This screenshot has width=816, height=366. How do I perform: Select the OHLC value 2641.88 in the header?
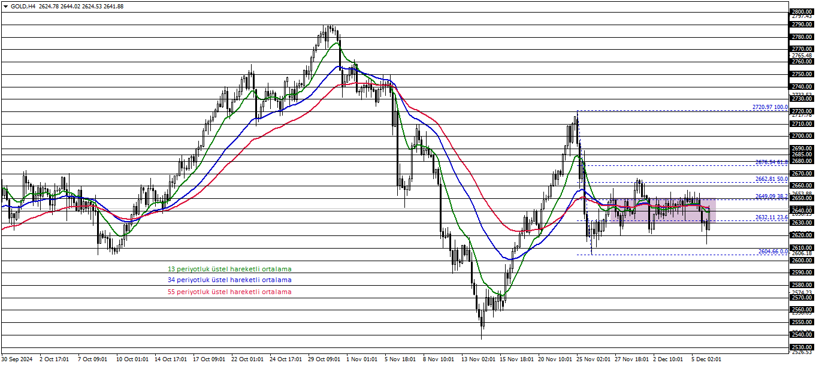[114, 6]
